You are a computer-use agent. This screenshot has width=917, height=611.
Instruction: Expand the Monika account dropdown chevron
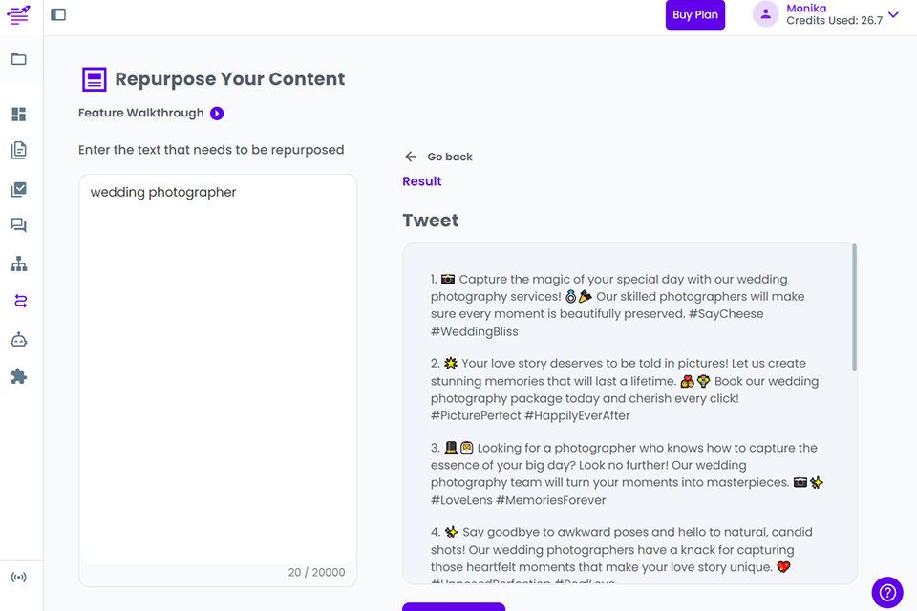click(x=893, y=14)
